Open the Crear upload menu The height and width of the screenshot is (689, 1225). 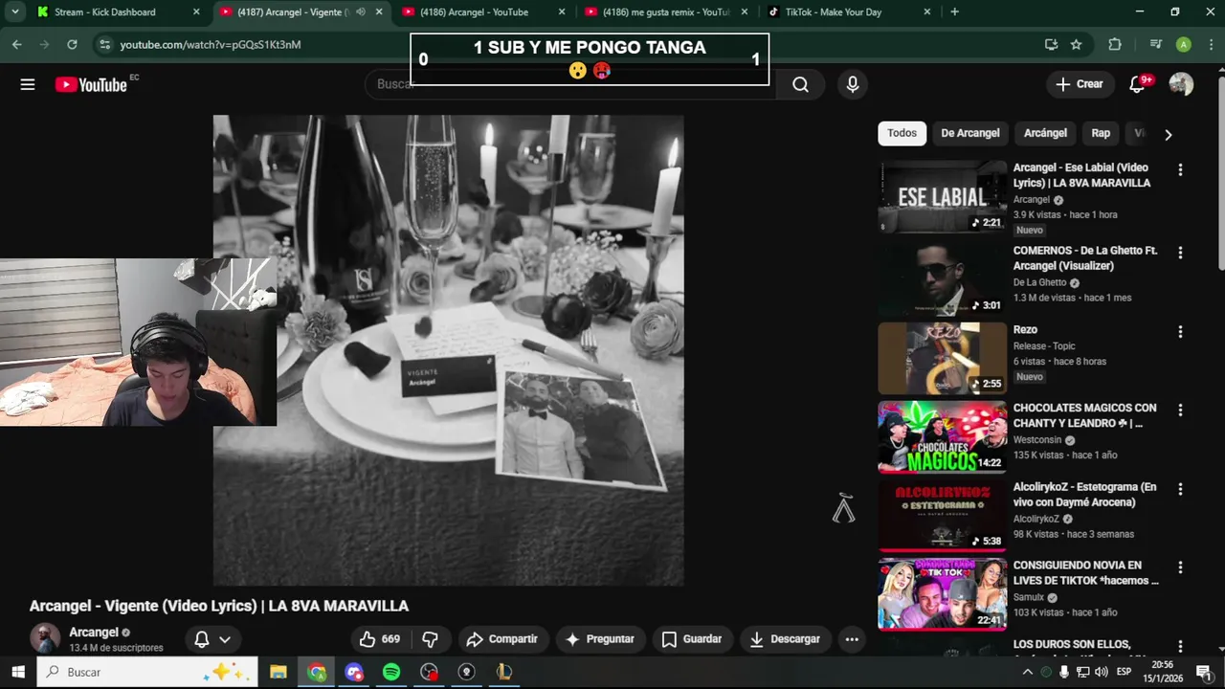click(x=1080, y=84)
